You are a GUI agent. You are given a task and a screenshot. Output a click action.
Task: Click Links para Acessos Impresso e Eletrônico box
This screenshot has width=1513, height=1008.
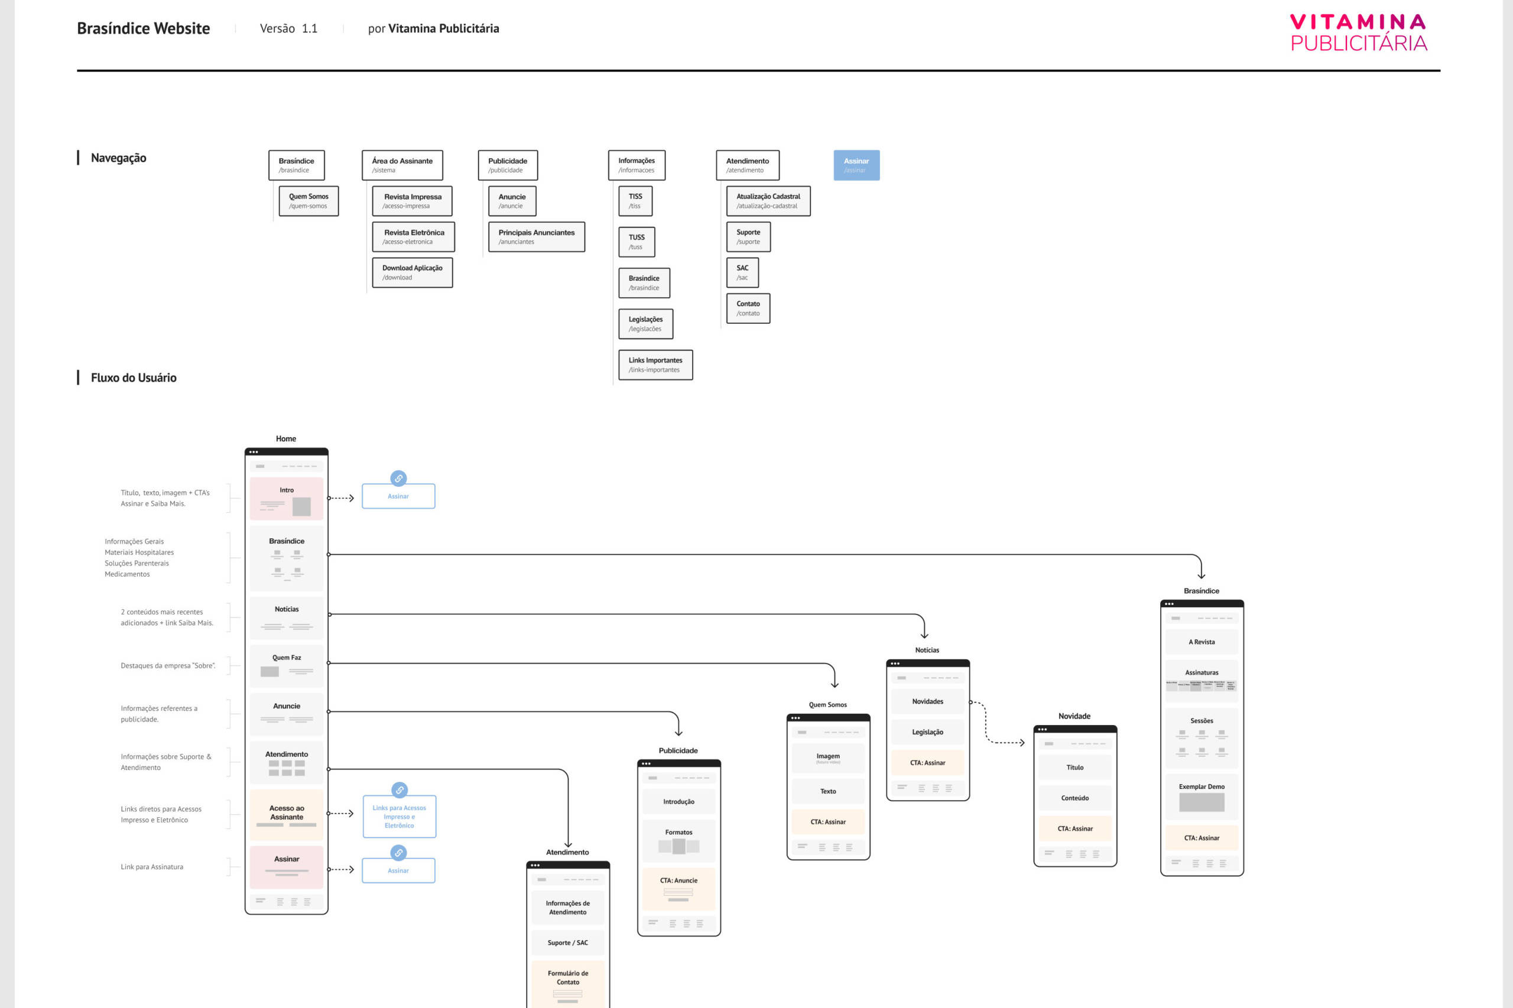point(400,817)
